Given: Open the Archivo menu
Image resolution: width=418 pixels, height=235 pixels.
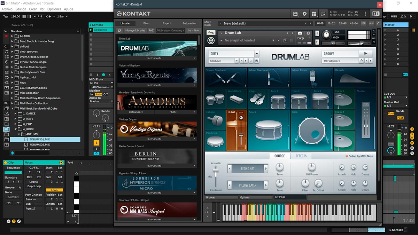Looking at the screenshot, I should (x=7, y=9).
